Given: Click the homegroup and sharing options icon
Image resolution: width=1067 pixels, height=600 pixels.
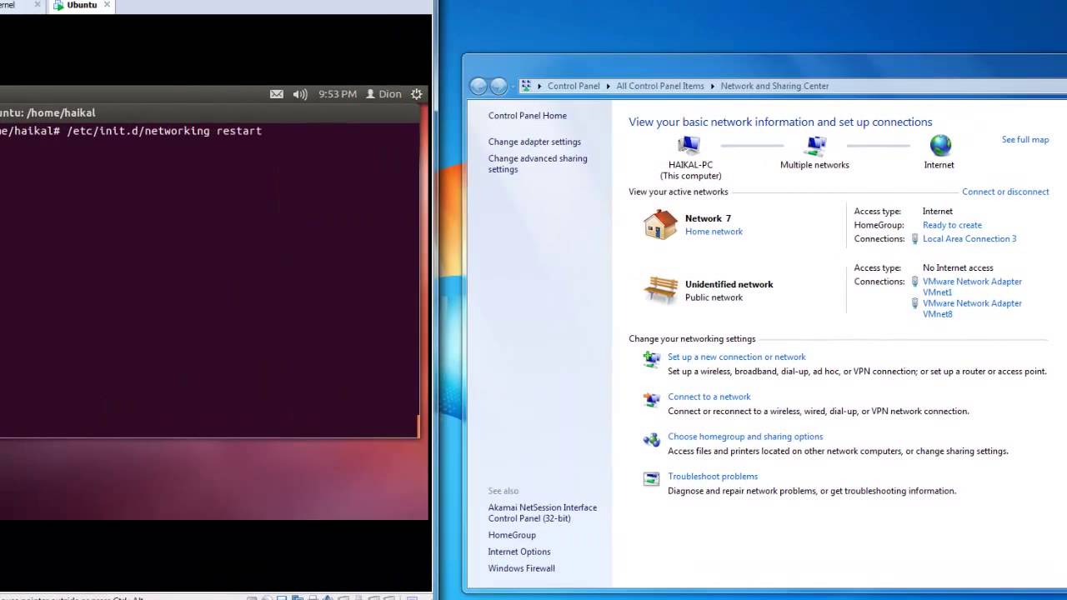Looking at the screenshot, I should [x=651, y=439].
